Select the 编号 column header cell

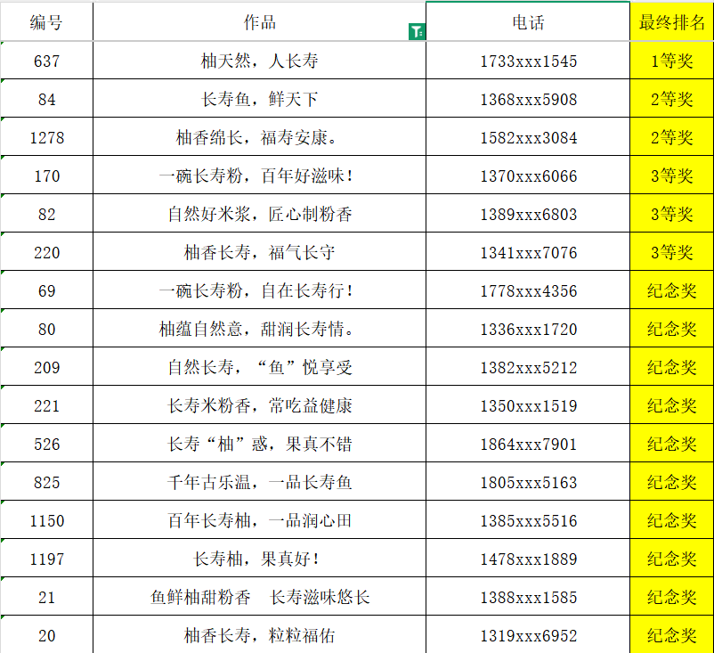46,21
